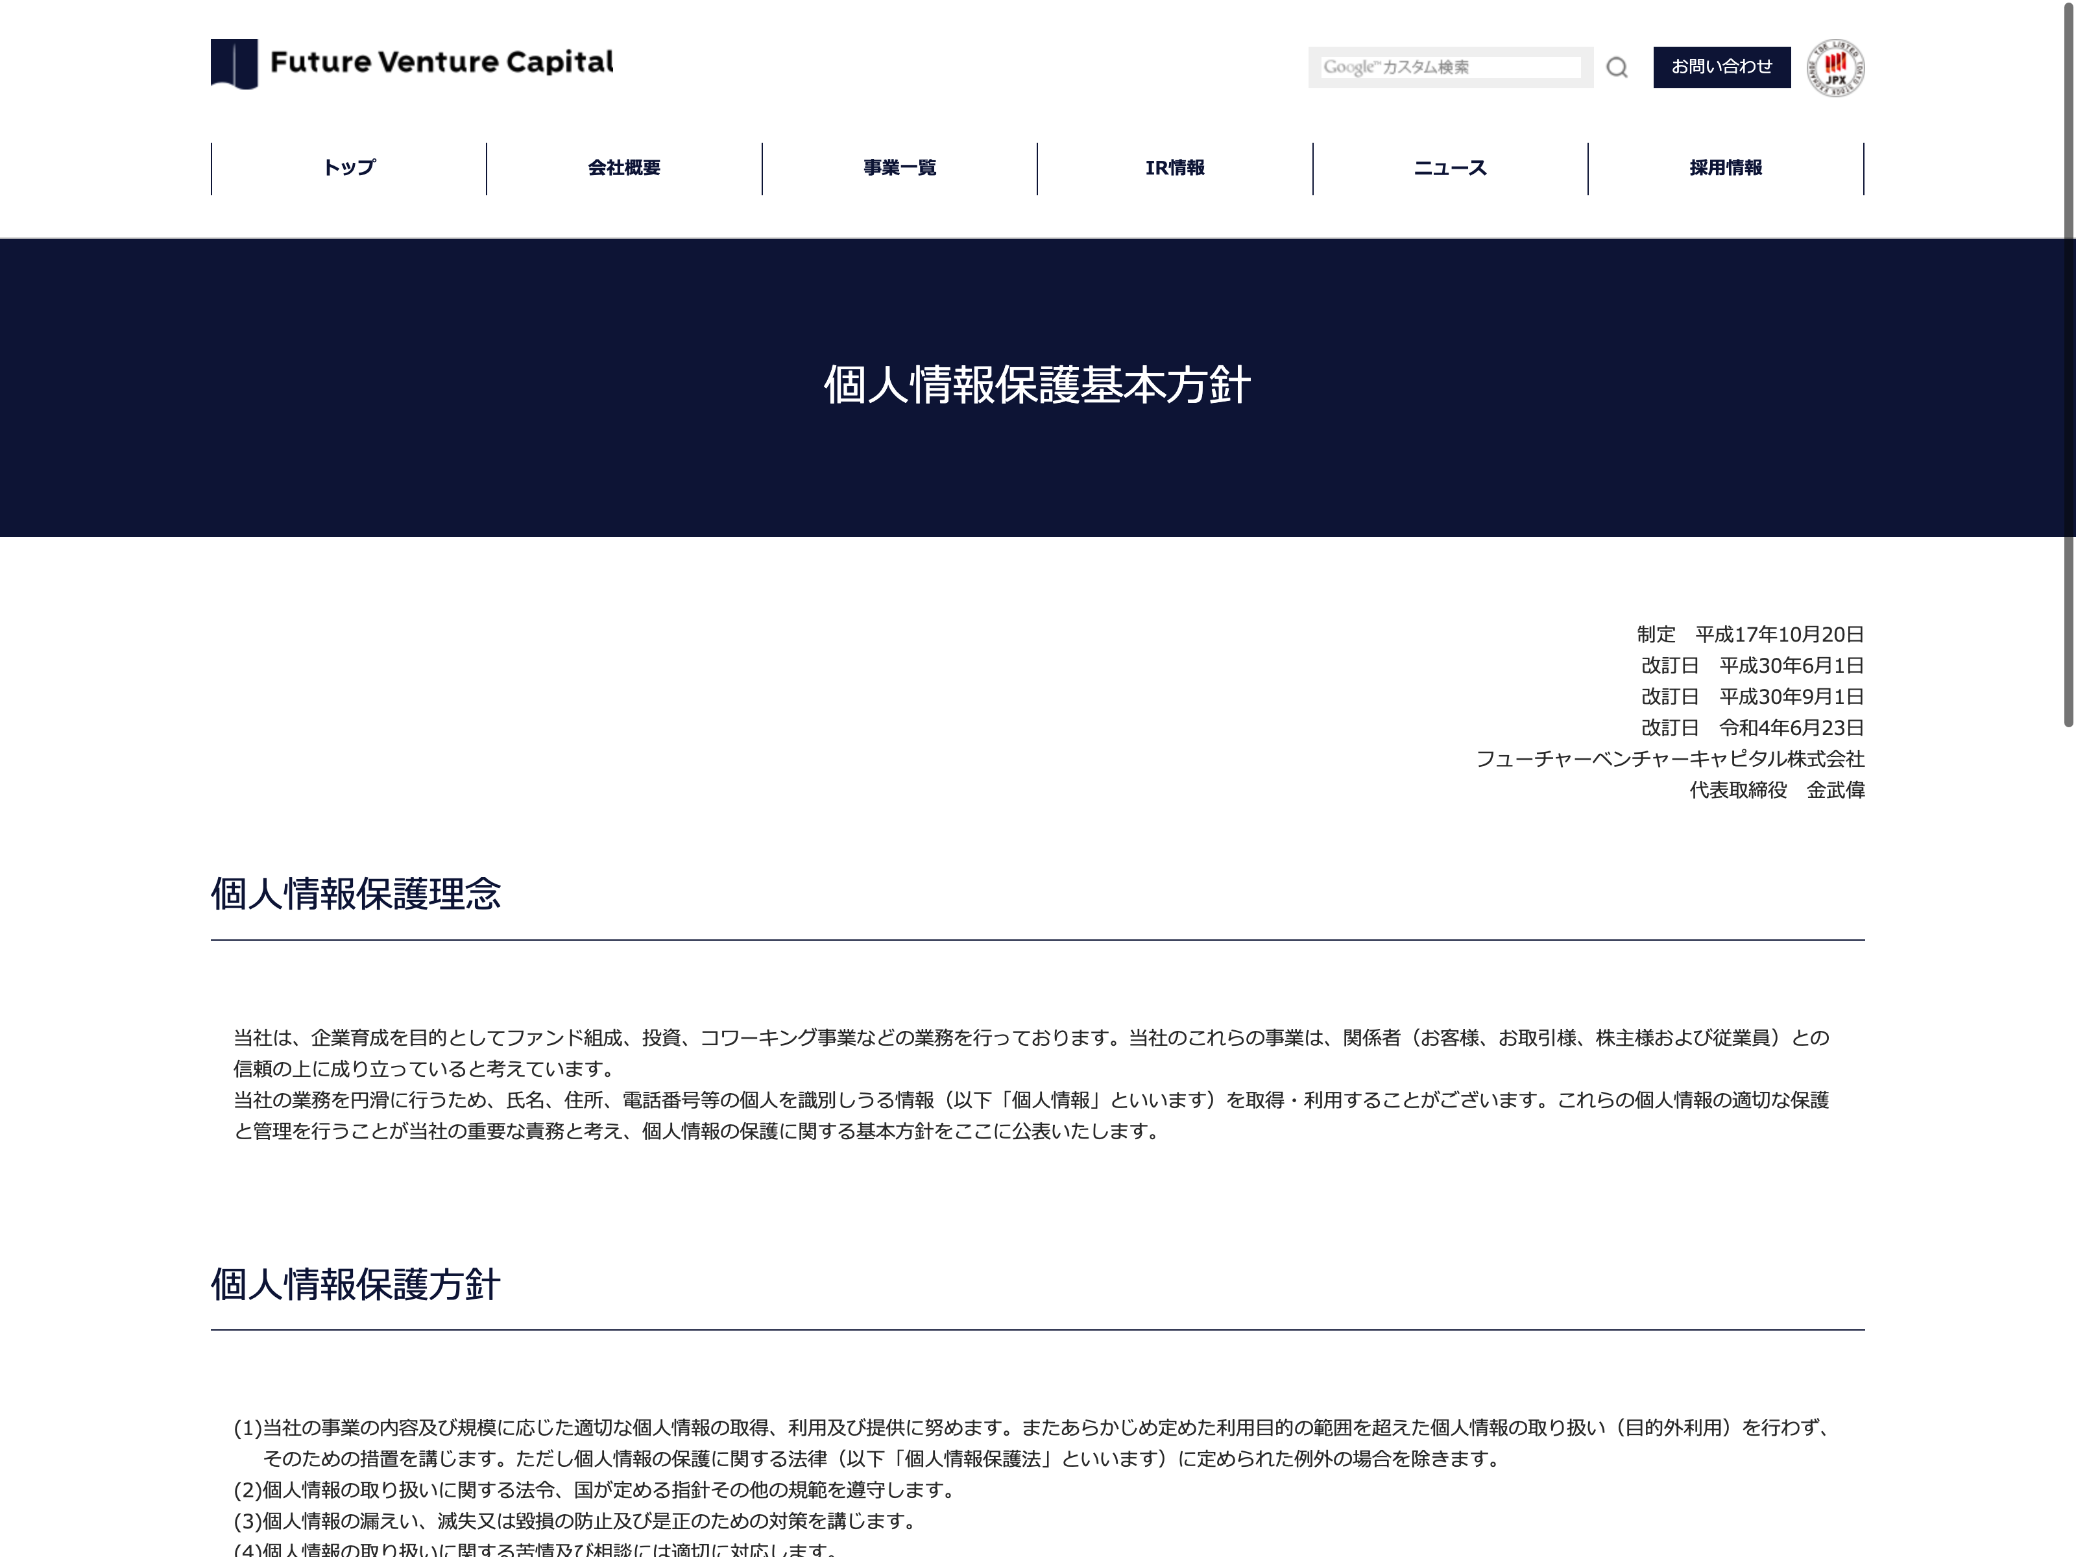The height and width of the screenshot is (1557, 2076).
Task: Click the 個人情報保護理念 section heading
Action: [x=356, y=893]
